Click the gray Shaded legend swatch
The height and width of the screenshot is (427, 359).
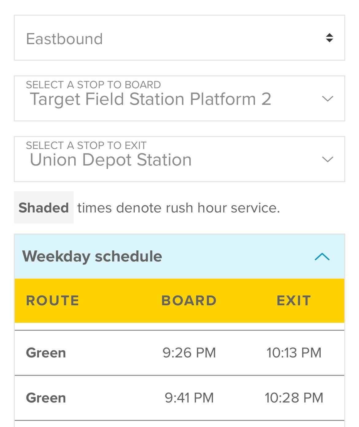[x=44, y=208]
